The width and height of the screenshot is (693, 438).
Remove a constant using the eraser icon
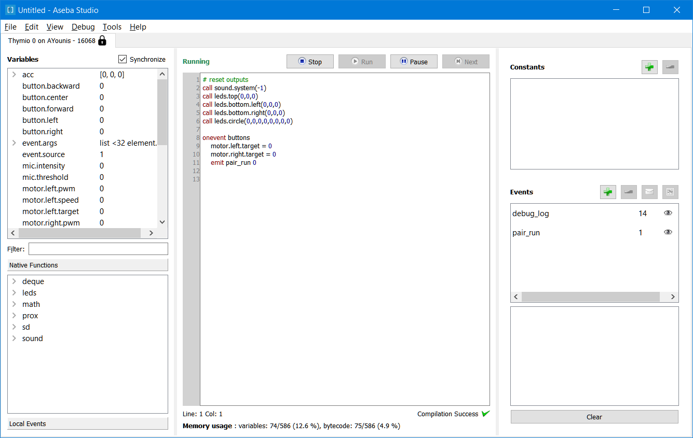coord(670,67)
